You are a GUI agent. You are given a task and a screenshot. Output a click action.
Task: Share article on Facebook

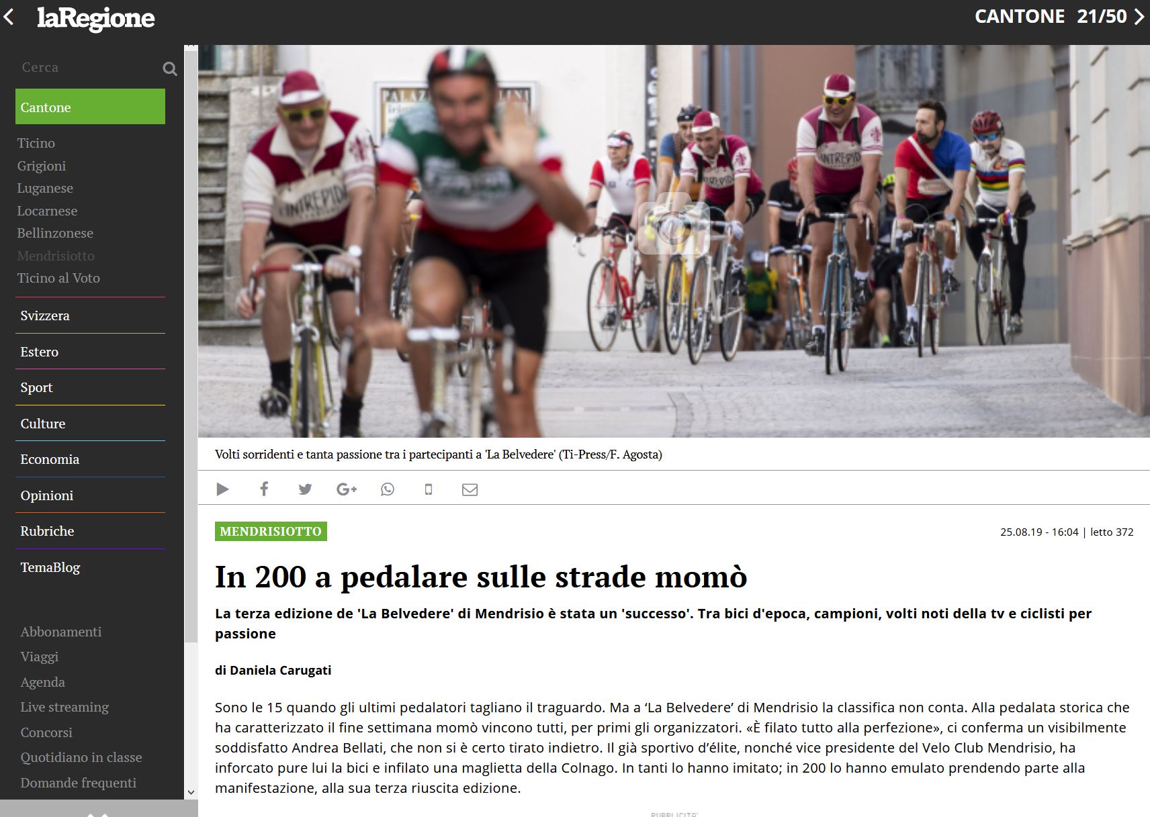coord(264,489)
